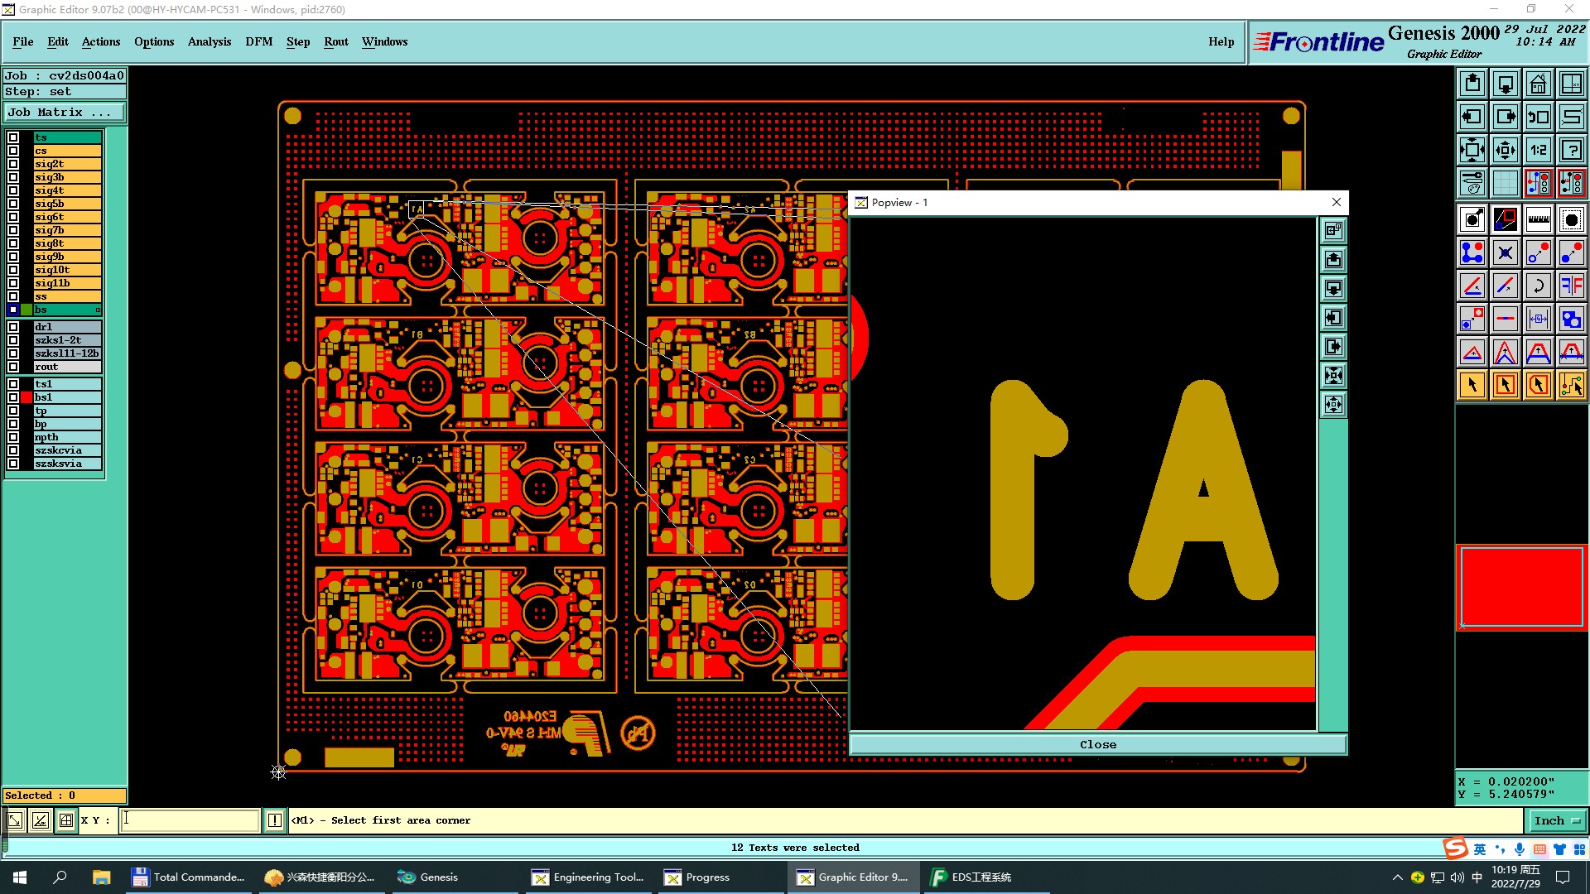Toggle display checkbox for drl layer
The height and width of the screenshot is (894, 1590).
pos(13,327)
